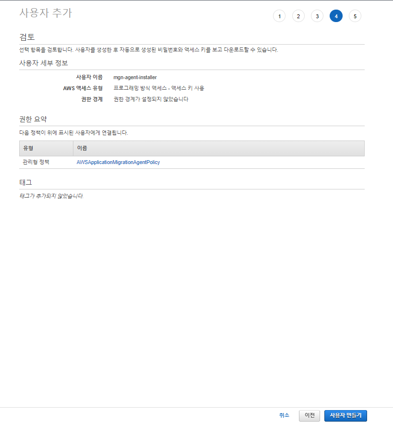This screenshot has width=393, height=424.
Task: Click the 취소 cancel link
Action: (x=284, y=415)
